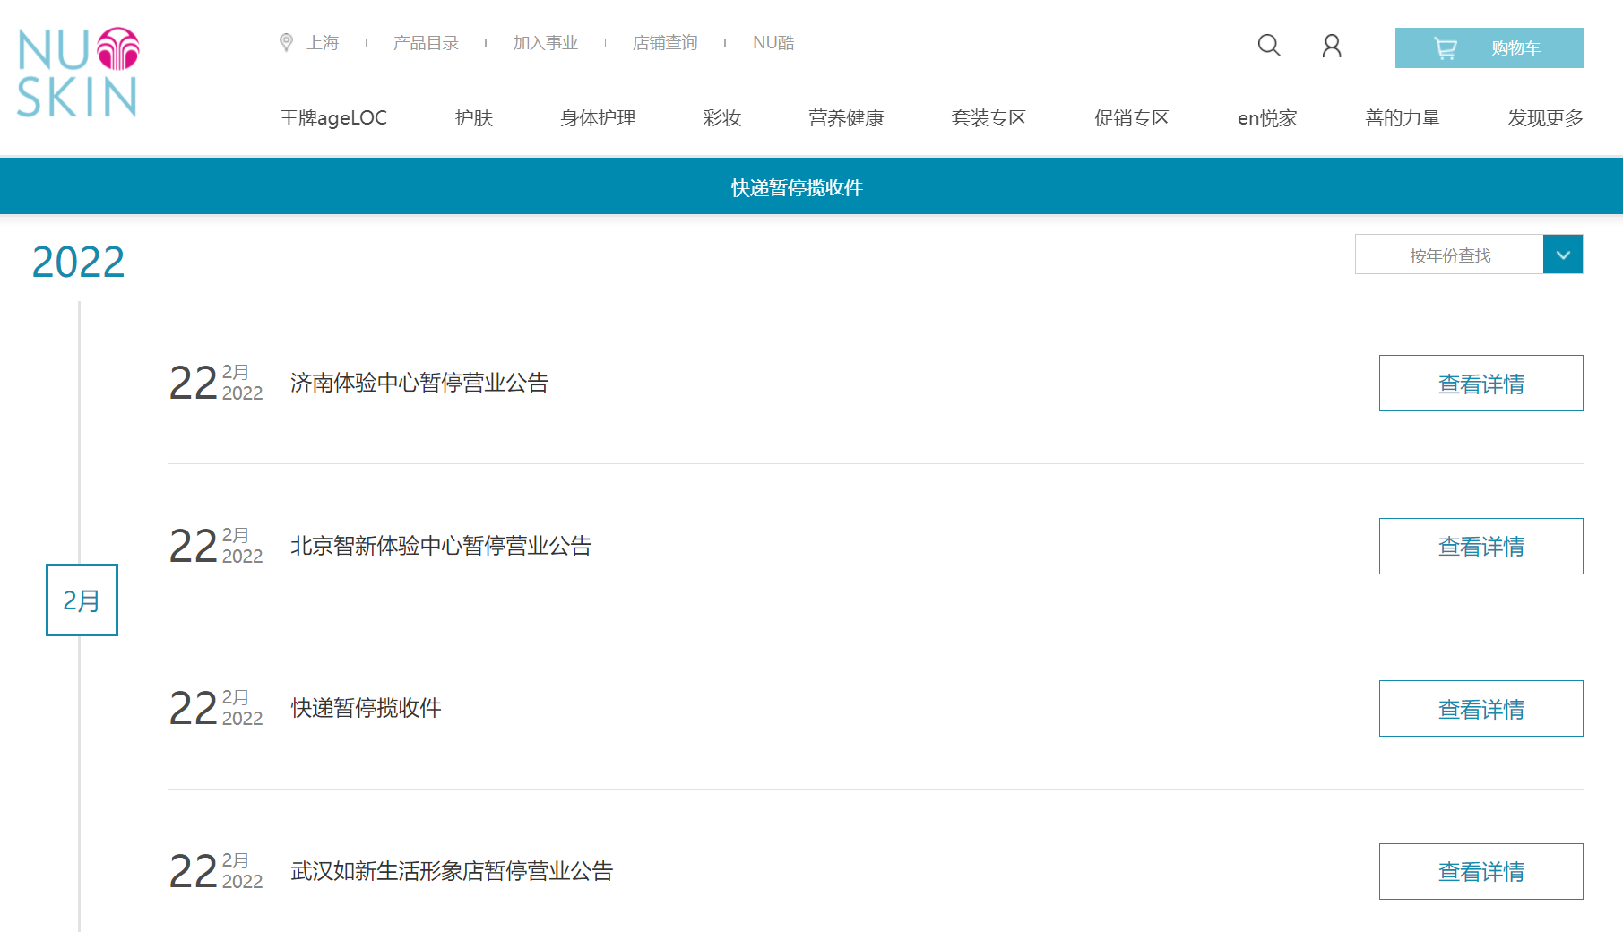
Task: Click 查看详情 for 快递暂停揽收件
Action: (x=1481, y=708)
